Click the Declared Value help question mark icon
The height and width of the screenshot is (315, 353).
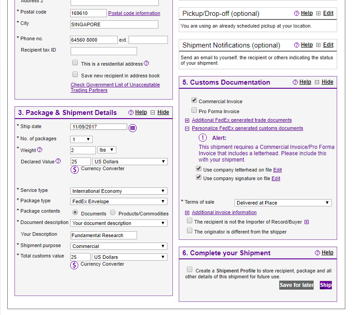coord(58,161)
